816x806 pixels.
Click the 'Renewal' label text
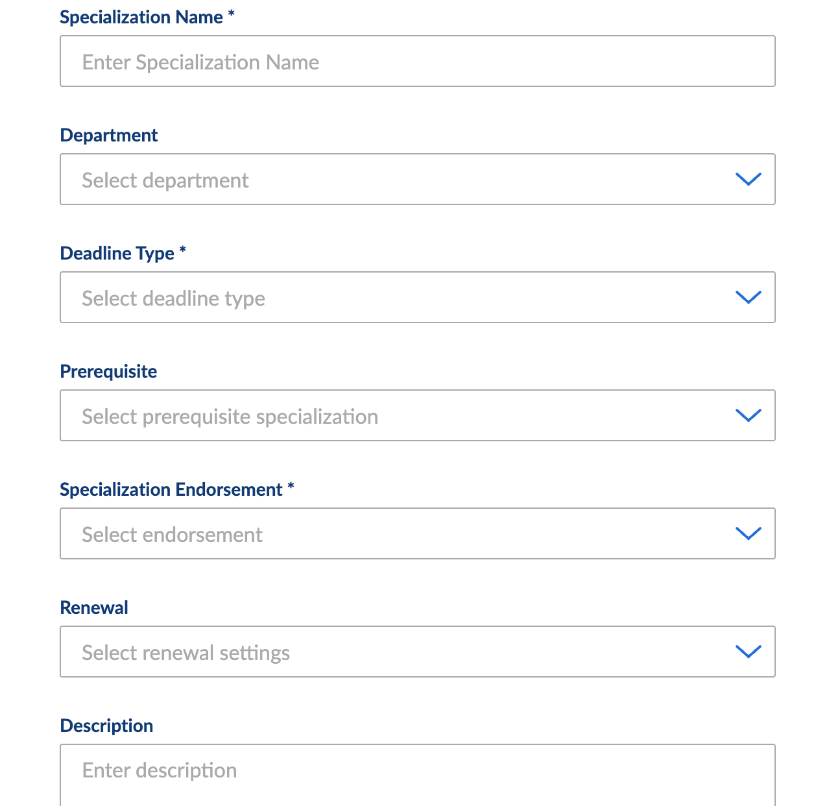pyautogui.click(x=94, y=607)
